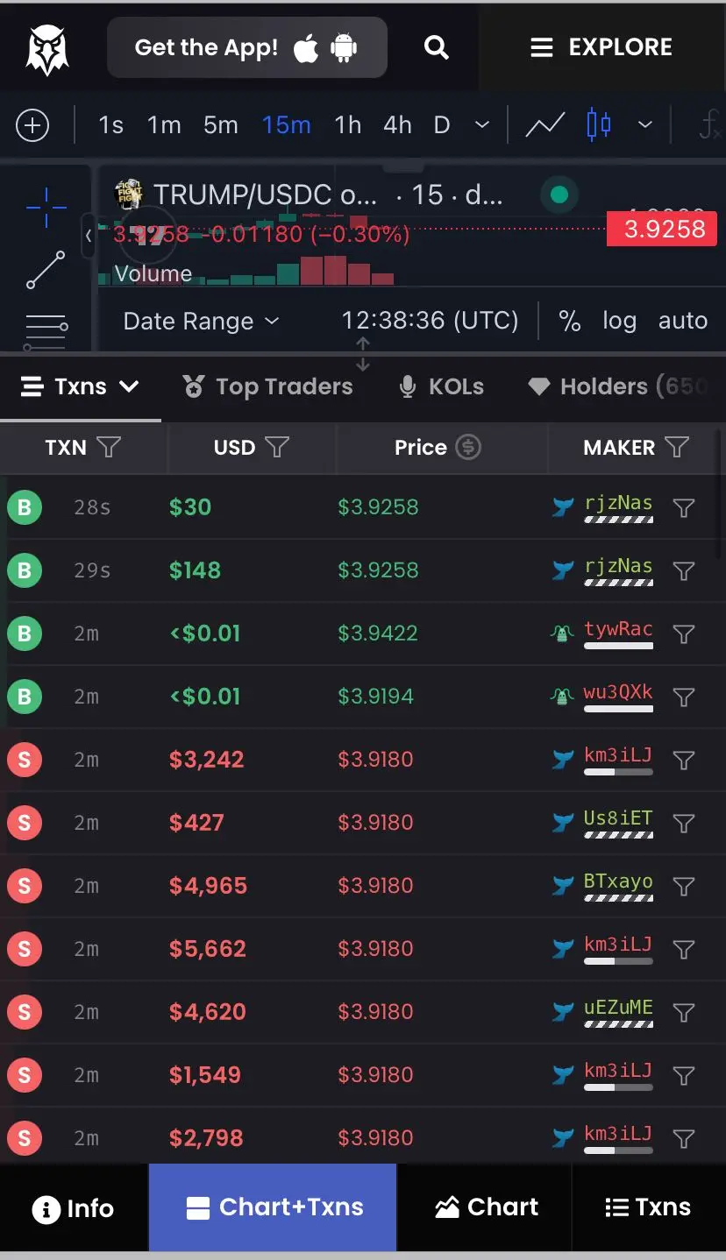Select the trend line drawing tool
Screen dimensions: 726x1260
coord(46,270)
